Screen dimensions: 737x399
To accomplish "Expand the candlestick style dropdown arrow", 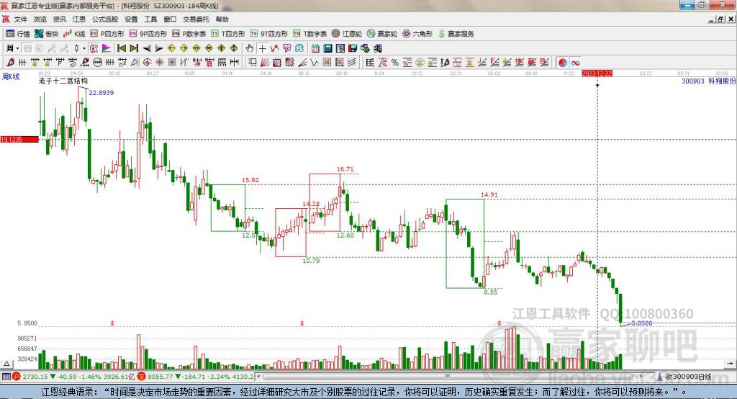I will tap(84, 48).
